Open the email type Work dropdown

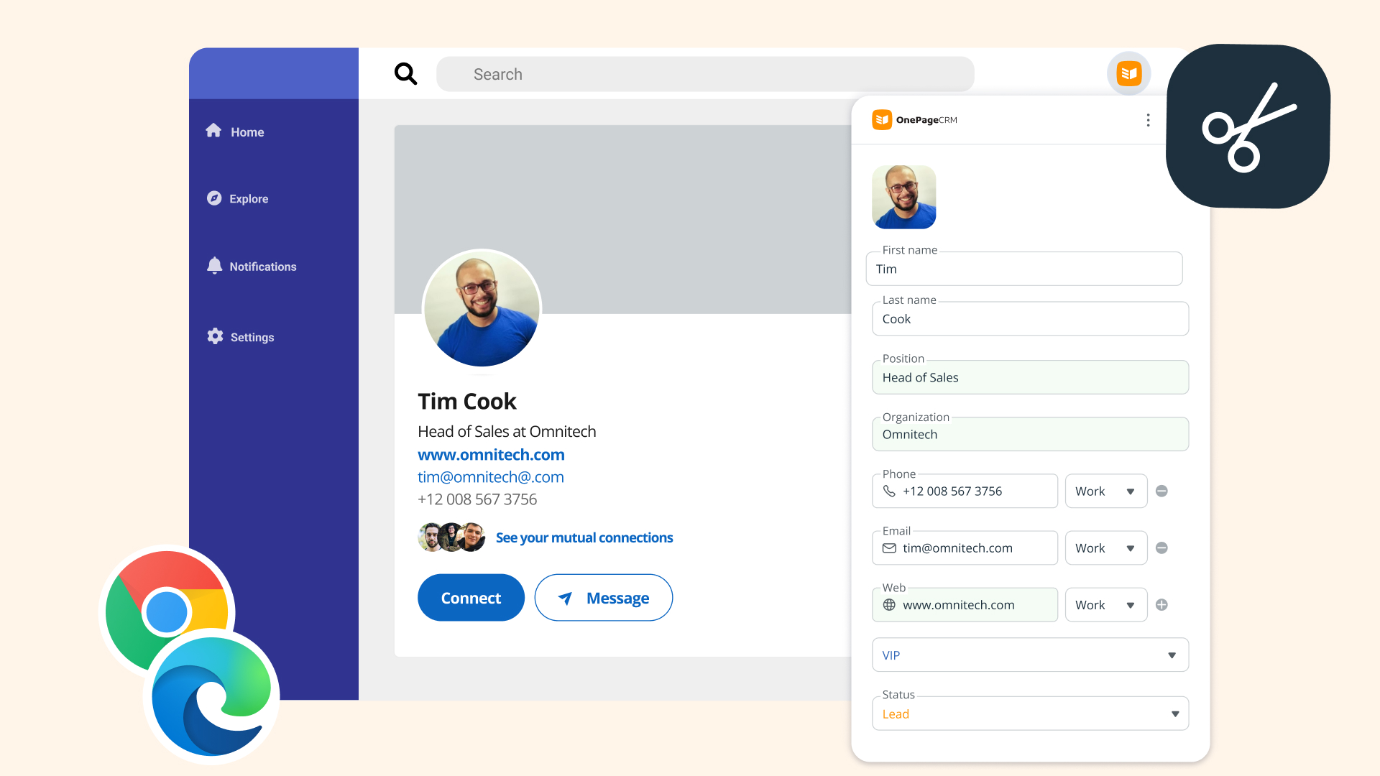tap(1105, 548)
